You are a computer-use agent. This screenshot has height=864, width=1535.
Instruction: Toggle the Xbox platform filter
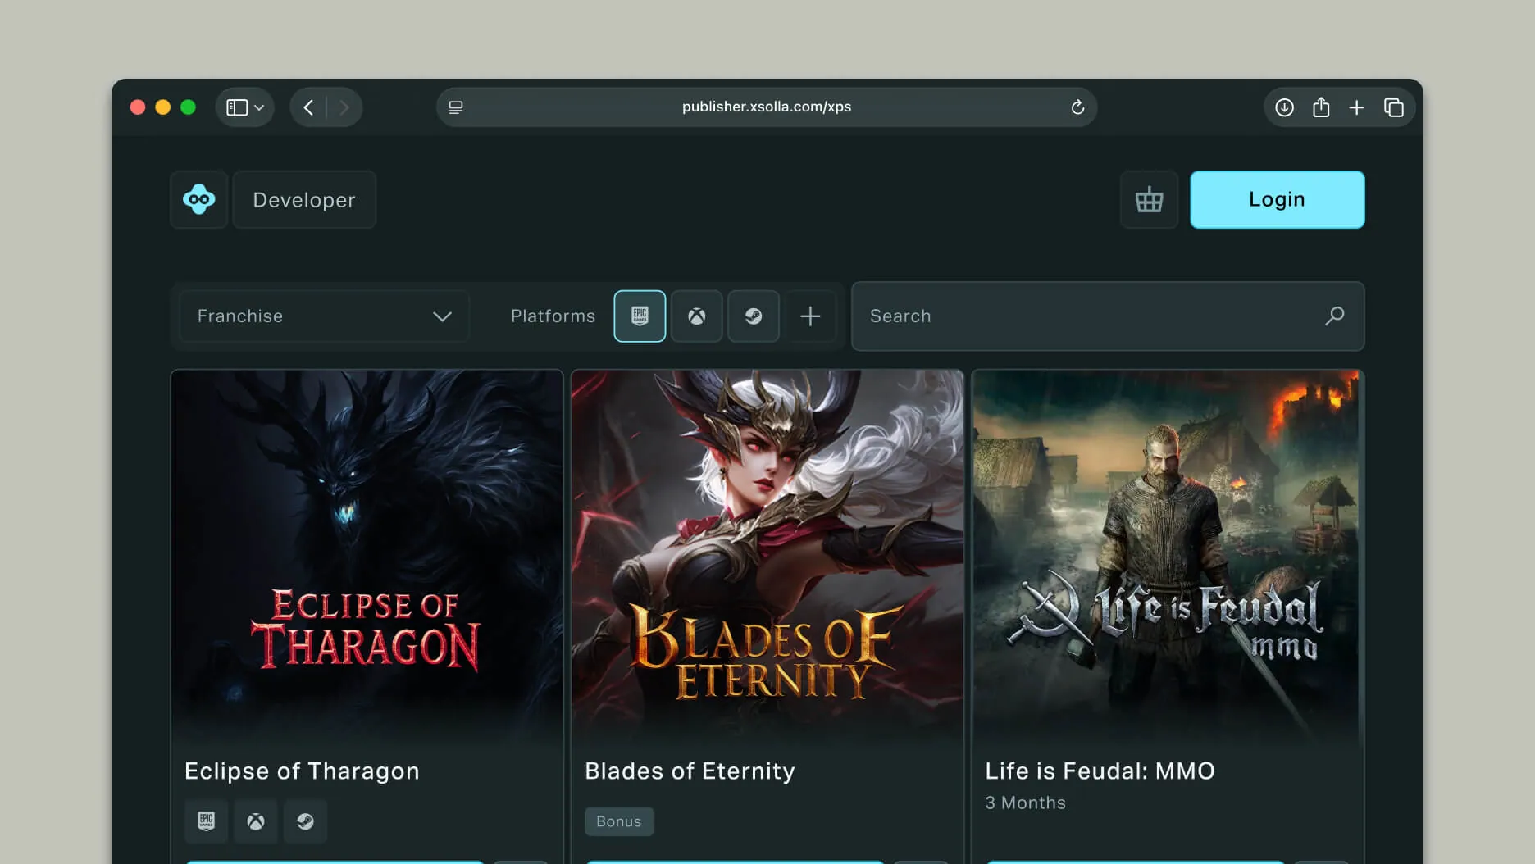(x=696, y=316)
